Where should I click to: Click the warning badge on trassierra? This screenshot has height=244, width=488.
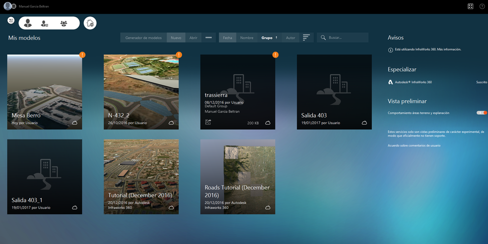(x=276, y=55)
